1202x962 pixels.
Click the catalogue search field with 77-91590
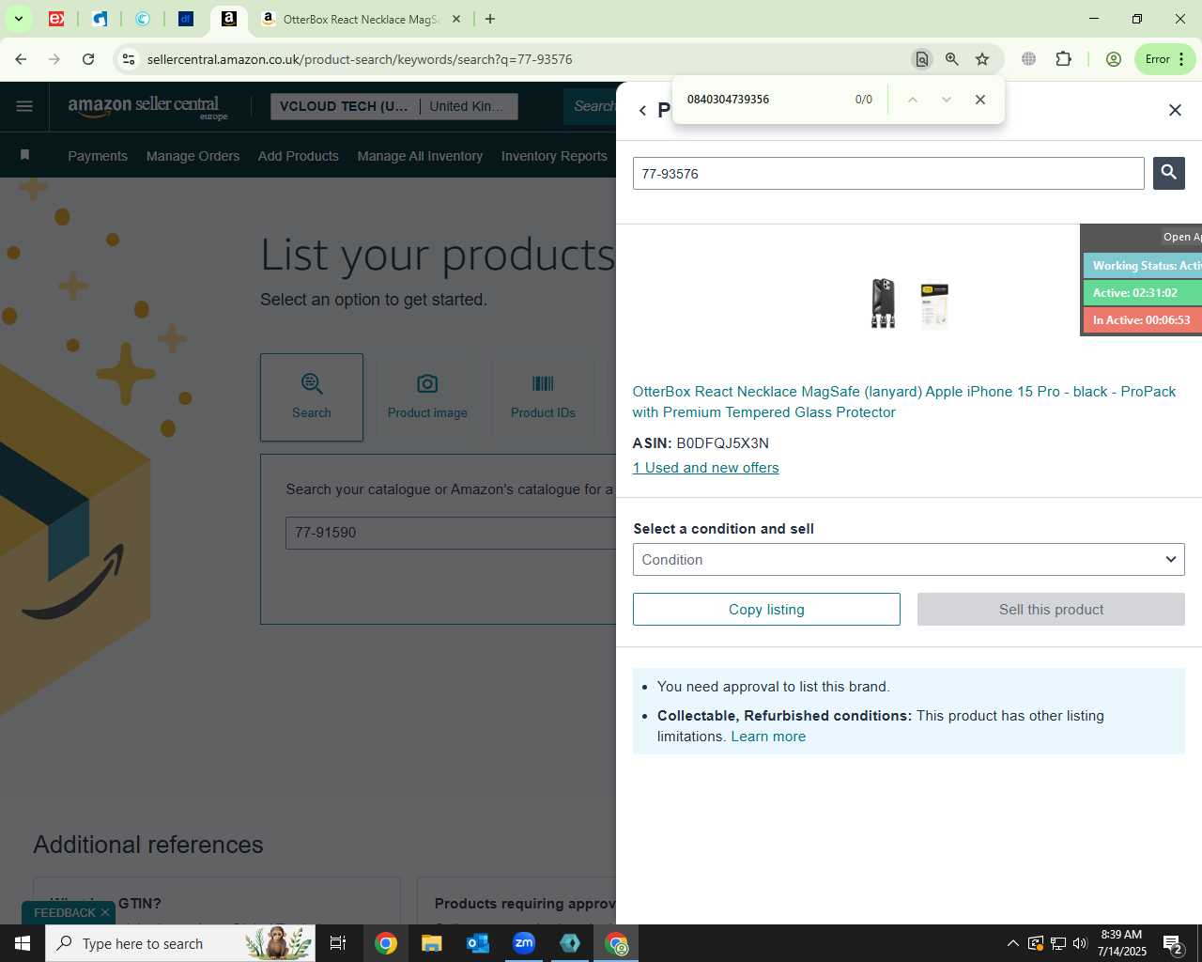tap(451, 533)
